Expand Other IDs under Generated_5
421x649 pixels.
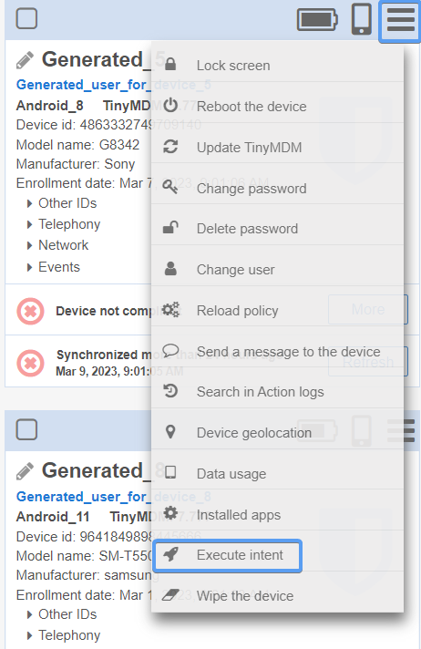[x=62, y=203]
